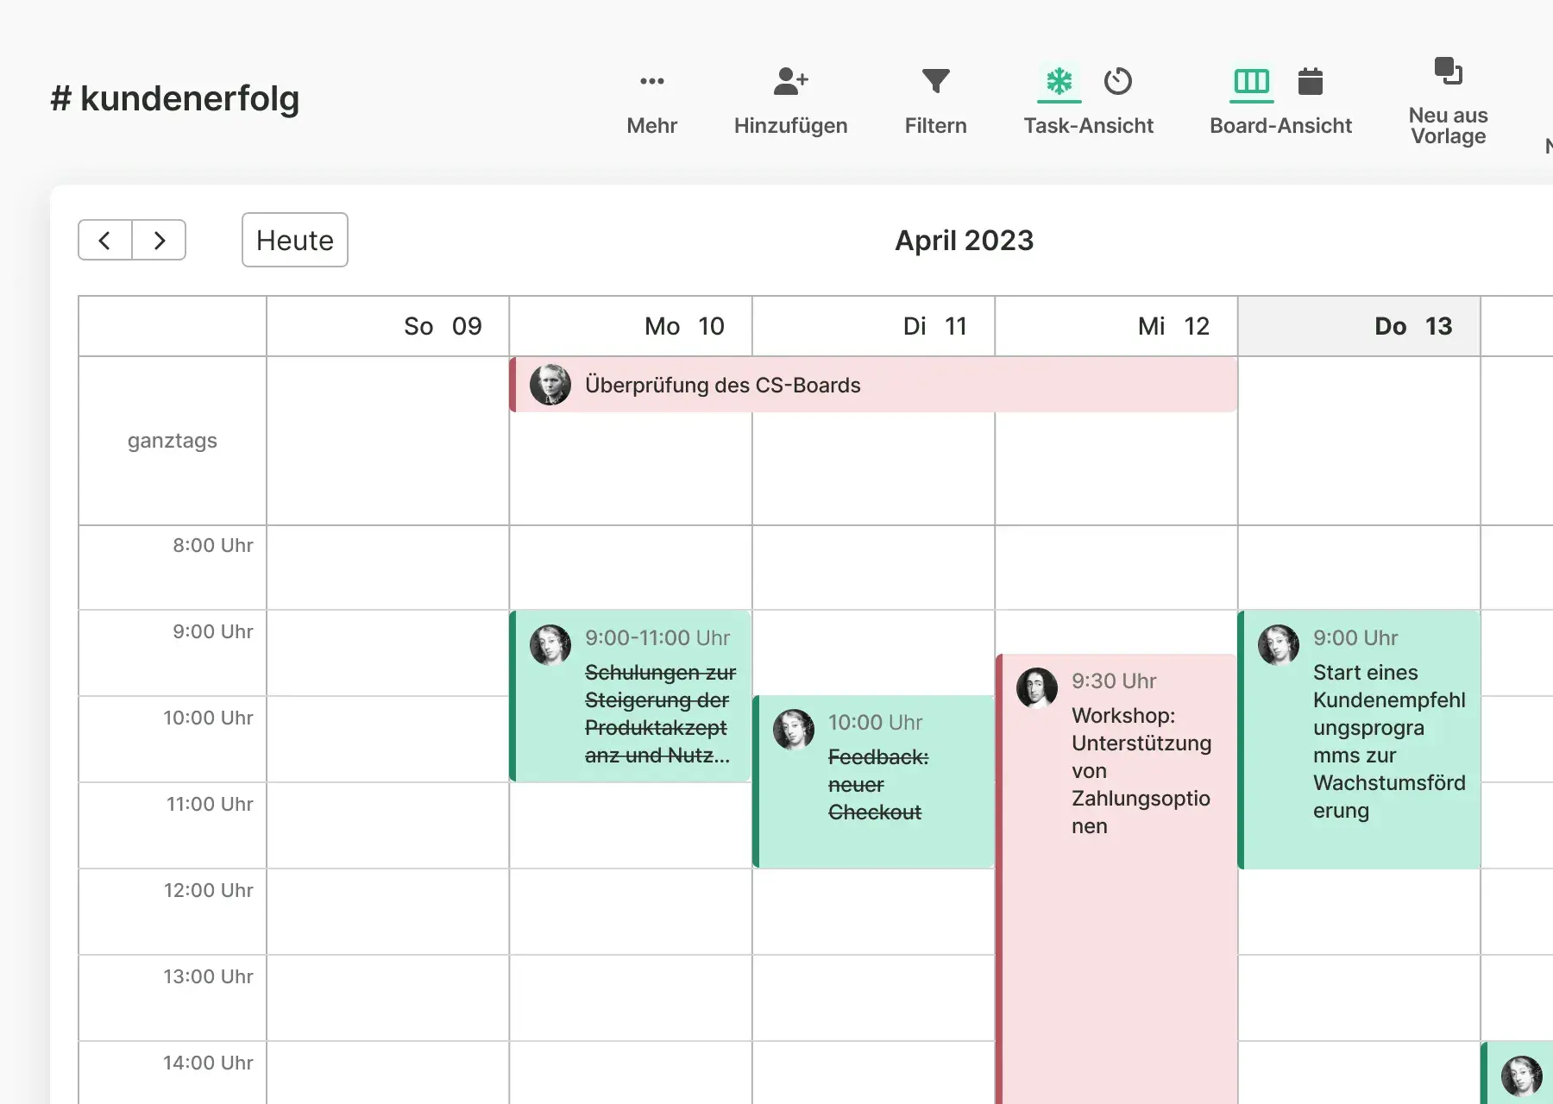Select the green snowflake task view icon
This screenshot has width=1553, height=1104.
(1059, 82)
